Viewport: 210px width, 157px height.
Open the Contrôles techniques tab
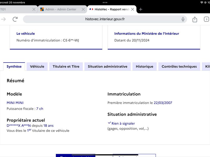tap(179, 66)
